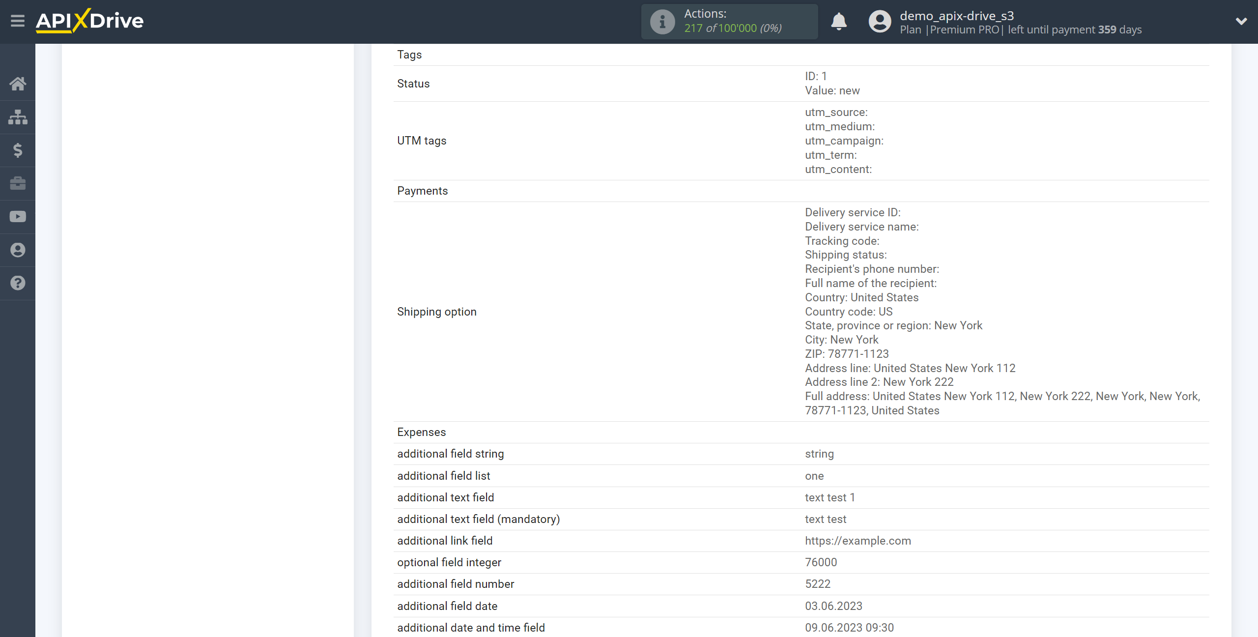Click the Plan Premium PRO payment text
This screenshot has width=1258, height=637.
coord(1021,30)
